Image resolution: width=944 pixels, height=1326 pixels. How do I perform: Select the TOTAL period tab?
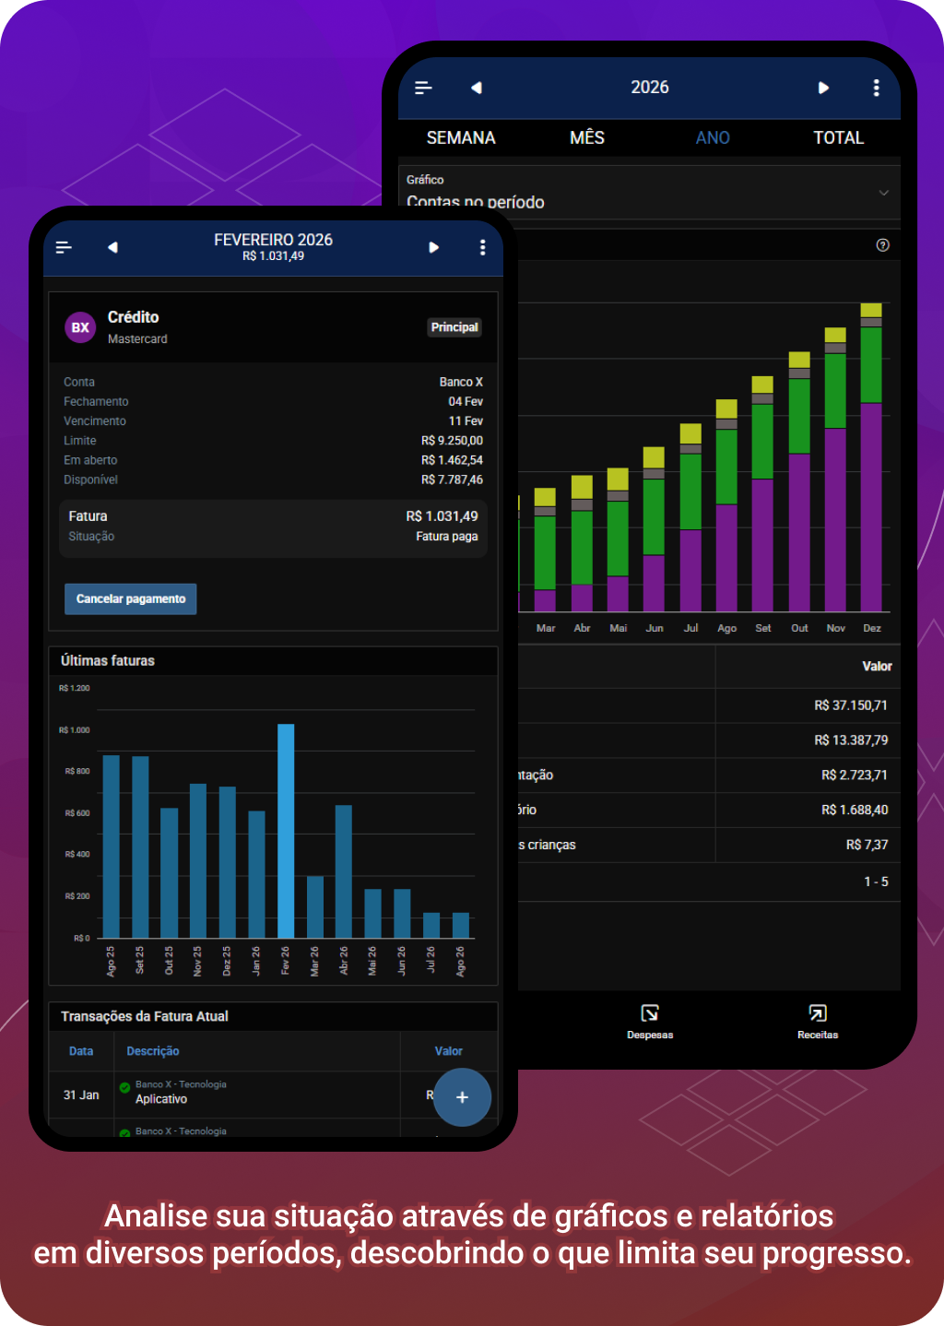(x=838, y=137)
